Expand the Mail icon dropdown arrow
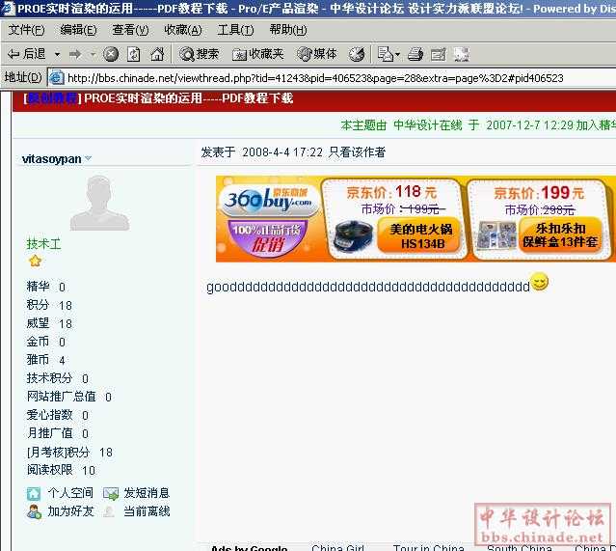Screen dimensions: 616x551 [397, 54]
